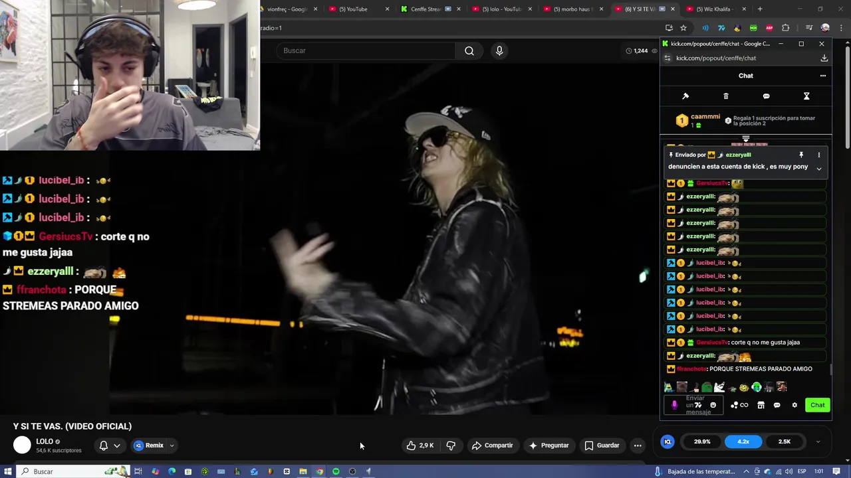Open pinned message vertical dots menu

(x=819, y=155)
